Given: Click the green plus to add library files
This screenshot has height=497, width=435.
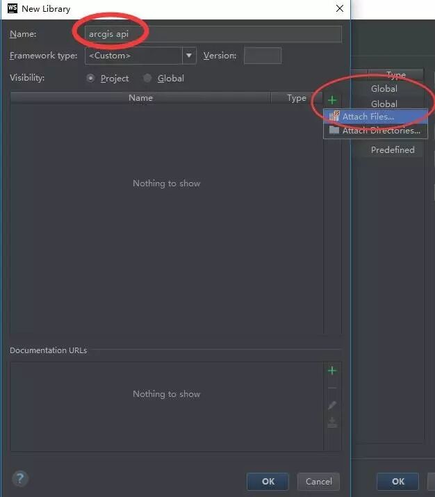Looking at the screenshot, I should 332,100.
